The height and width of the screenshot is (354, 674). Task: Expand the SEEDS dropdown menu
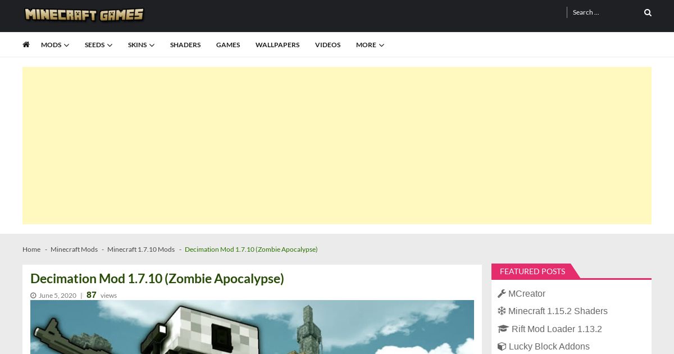click(x=98, y=45)
